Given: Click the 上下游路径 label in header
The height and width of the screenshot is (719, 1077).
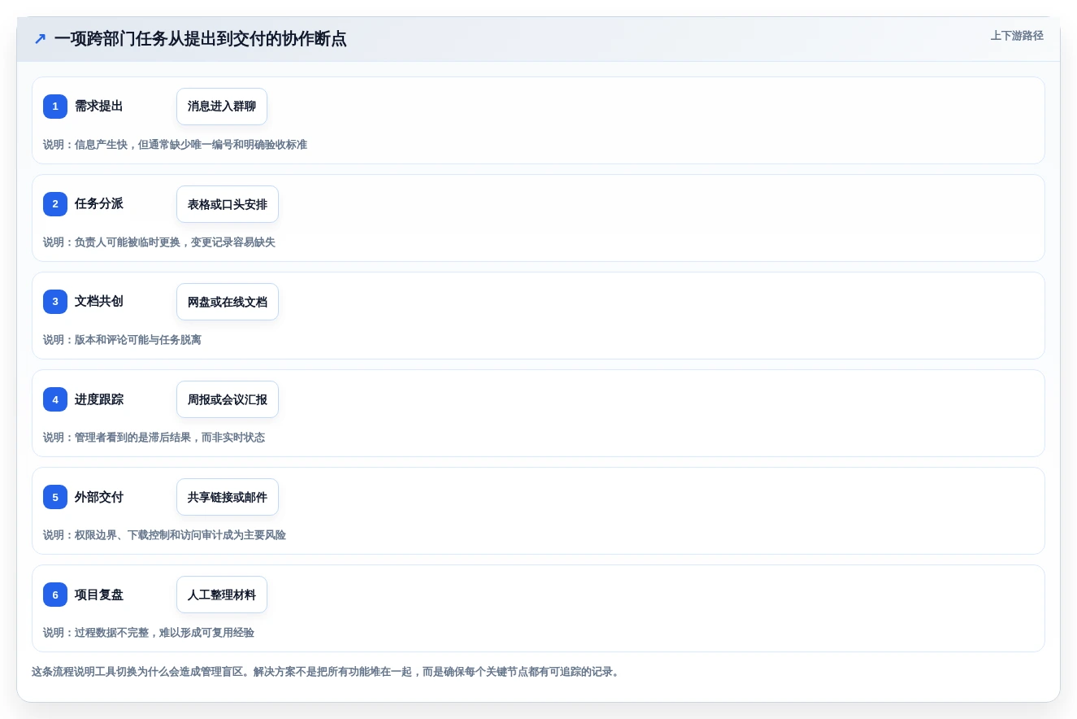Looking at the screenshot, I should [x=1017, y=36].
